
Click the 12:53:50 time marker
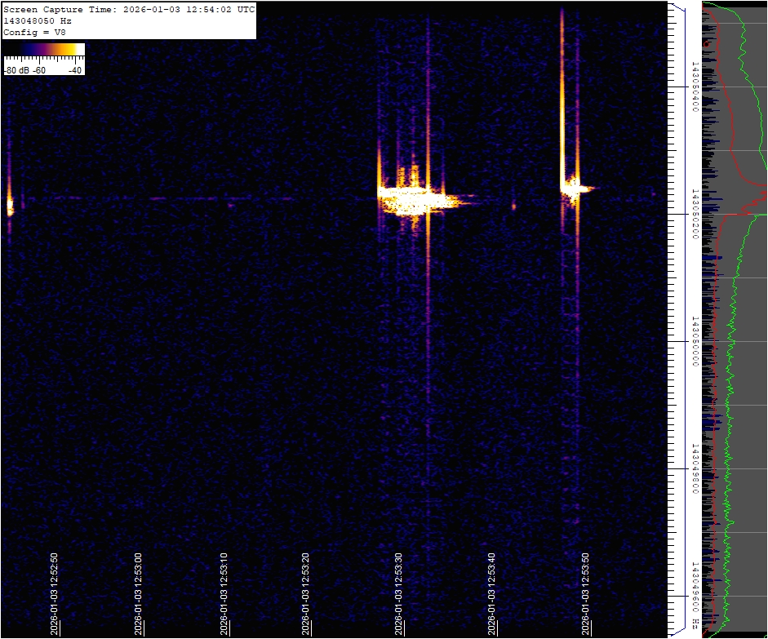click(584, 594)
